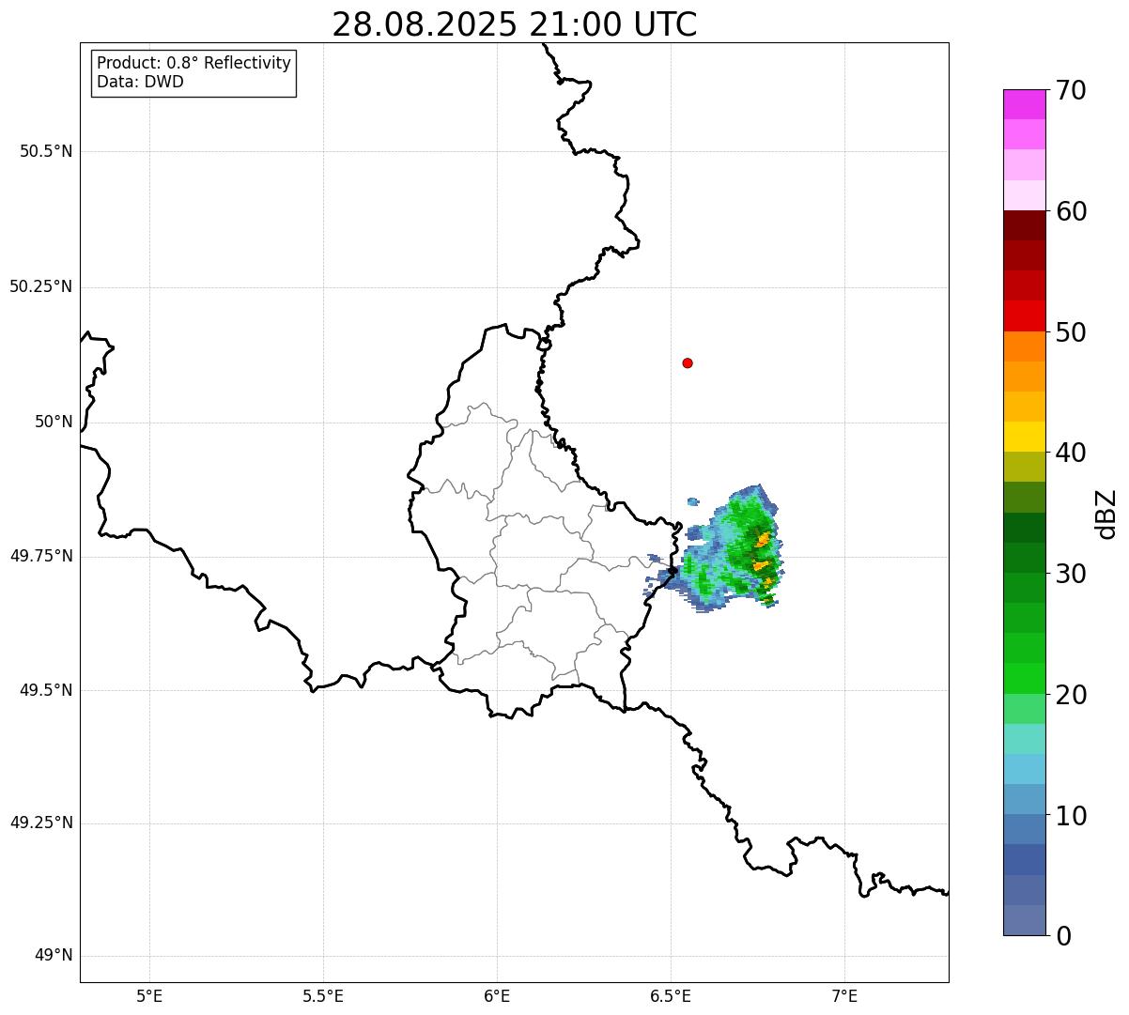
Task: Click the 30 tick label on colorbar
Action: [1071, 574]
